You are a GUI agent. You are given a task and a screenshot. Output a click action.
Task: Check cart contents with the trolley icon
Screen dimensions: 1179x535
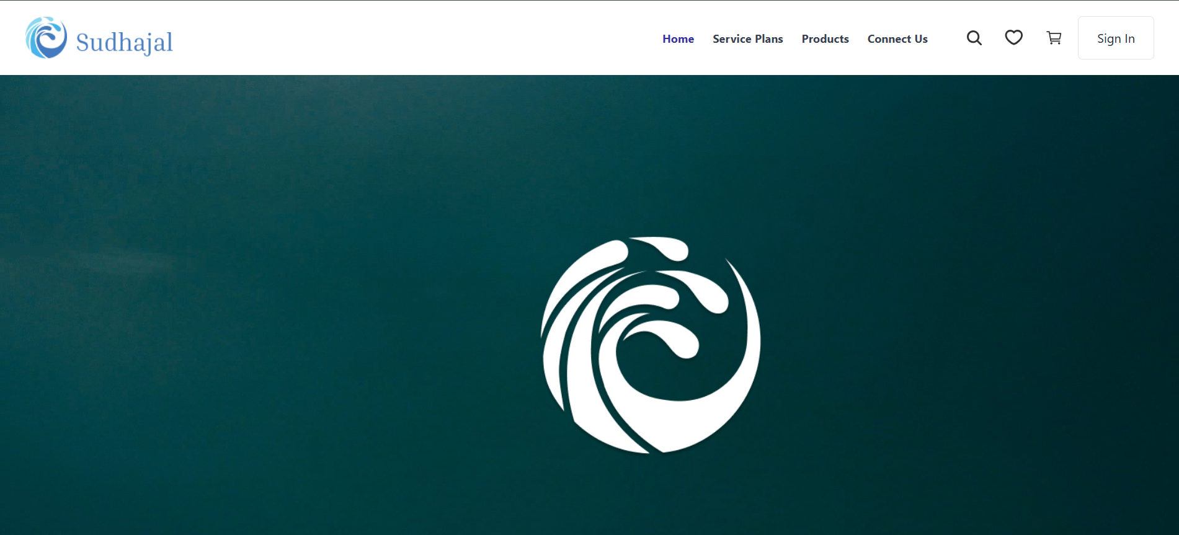(1054, 38)
